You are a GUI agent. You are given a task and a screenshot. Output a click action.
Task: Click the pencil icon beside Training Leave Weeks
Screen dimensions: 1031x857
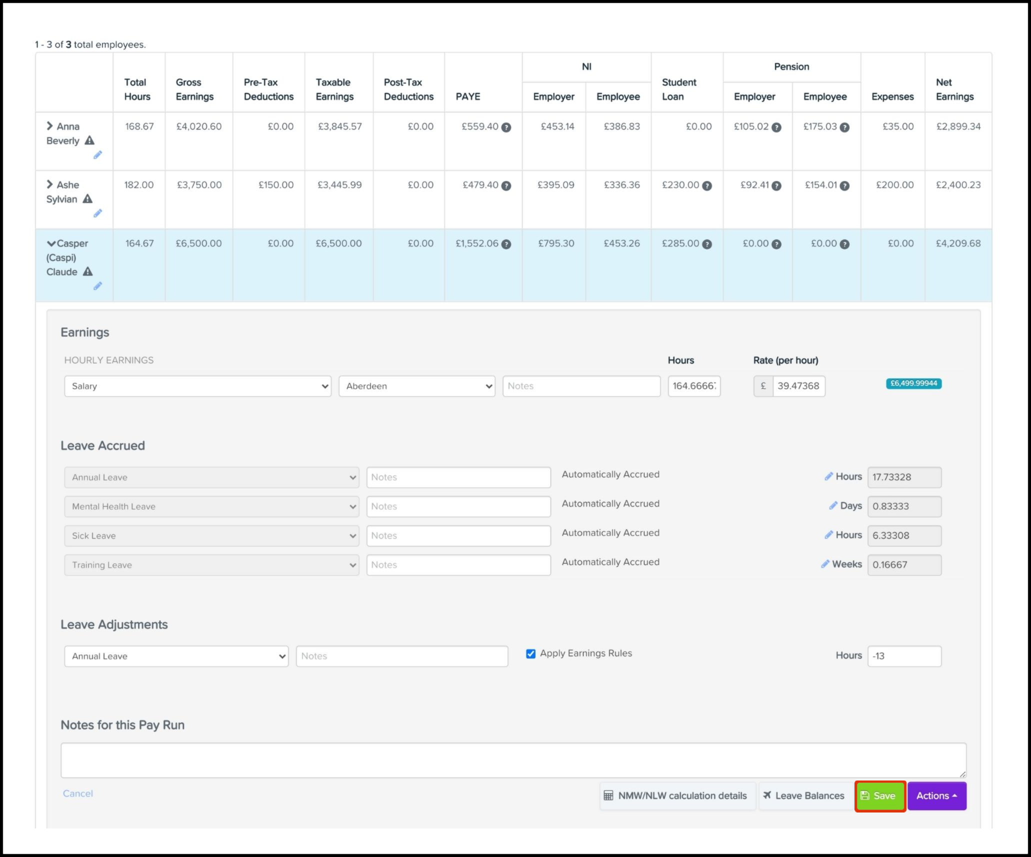(x=825, y=564)
